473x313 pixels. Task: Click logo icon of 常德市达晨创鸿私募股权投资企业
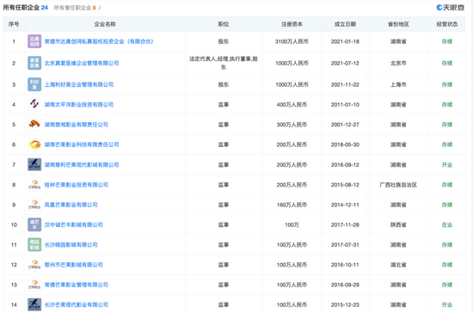click(x=34, y=41)
